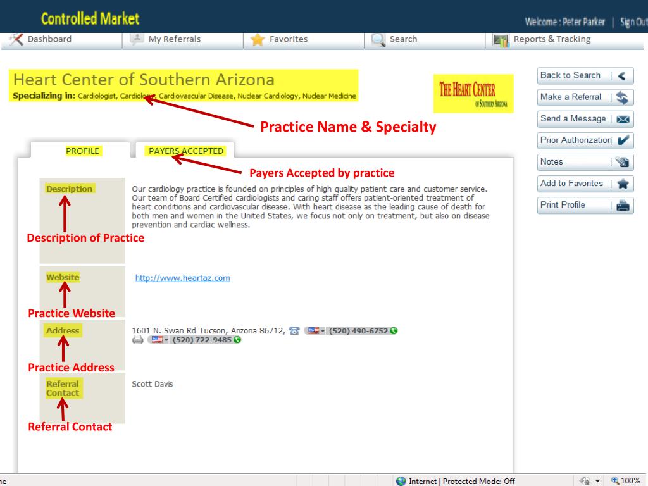Screen dimensions: 648x486
Task: Click the address 1601 N. Swan Rd Tucson
Action: click(209, 330)
